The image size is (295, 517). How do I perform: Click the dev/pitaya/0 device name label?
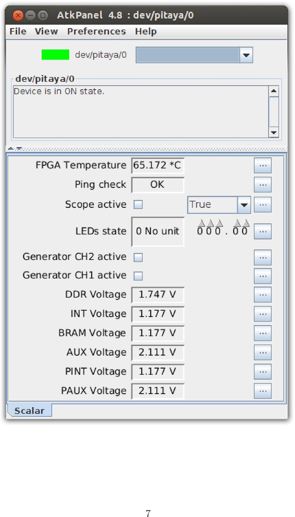coord(101,55)
